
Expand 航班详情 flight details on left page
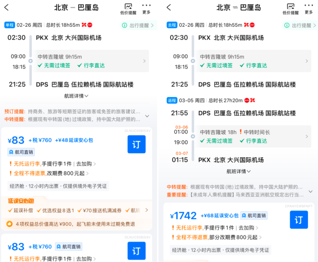point(76,96)
